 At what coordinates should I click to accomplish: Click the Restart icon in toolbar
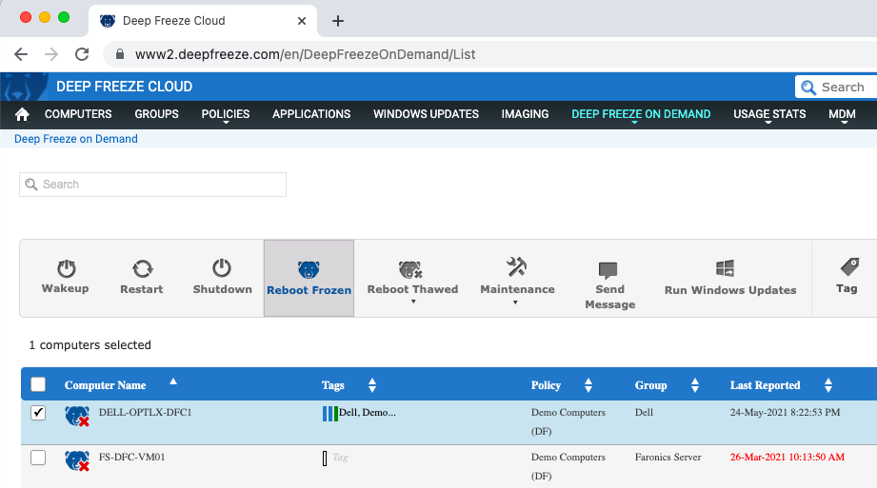(142, 268)
